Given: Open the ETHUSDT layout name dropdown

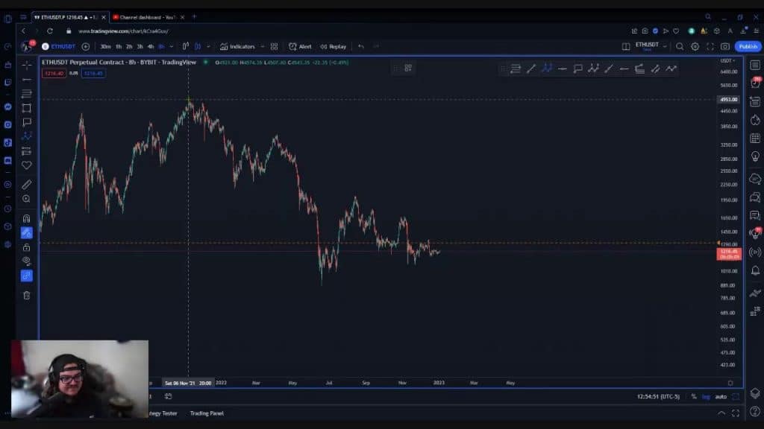Looking at the screenshot, I should [664, 46].
